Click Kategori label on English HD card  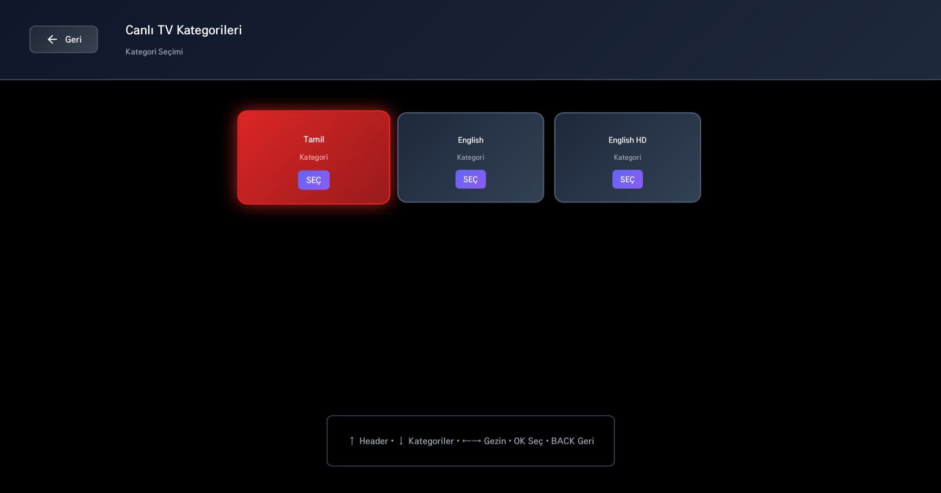coord(627,157)
